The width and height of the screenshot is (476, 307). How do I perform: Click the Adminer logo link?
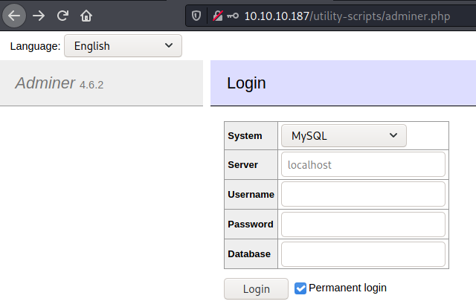(45, 83)
